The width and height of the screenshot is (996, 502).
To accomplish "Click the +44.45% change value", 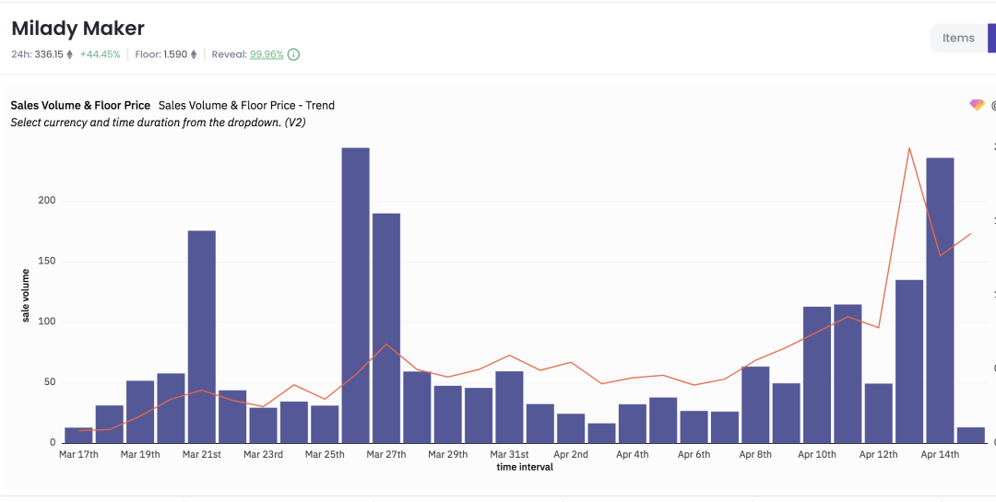I will click(x=100, y=54).
